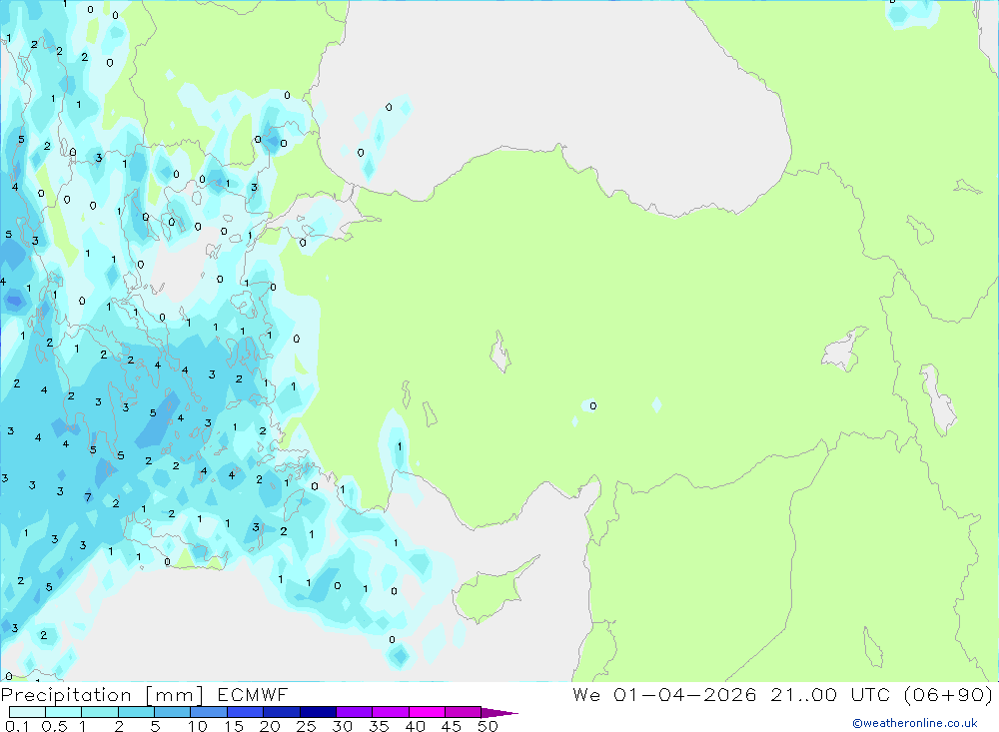Click the 0.5–1 mm legend swatch
The height and width of the screenshot is (732, 999).
(63, 712)
